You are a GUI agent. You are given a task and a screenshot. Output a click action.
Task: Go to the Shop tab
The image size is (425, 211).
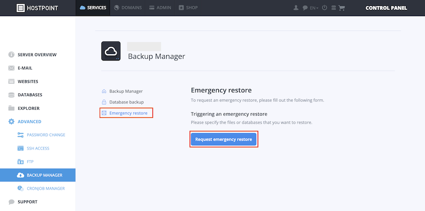[188, 8]
